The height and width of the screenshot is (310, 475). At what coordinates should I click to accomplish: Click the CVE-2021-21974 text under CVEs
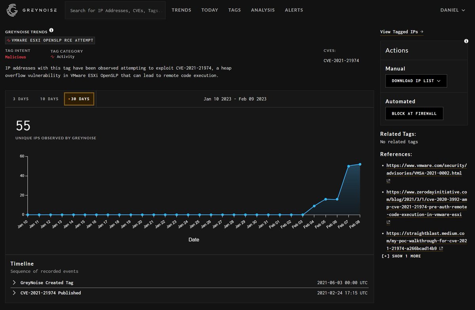(x=341, y=60)
